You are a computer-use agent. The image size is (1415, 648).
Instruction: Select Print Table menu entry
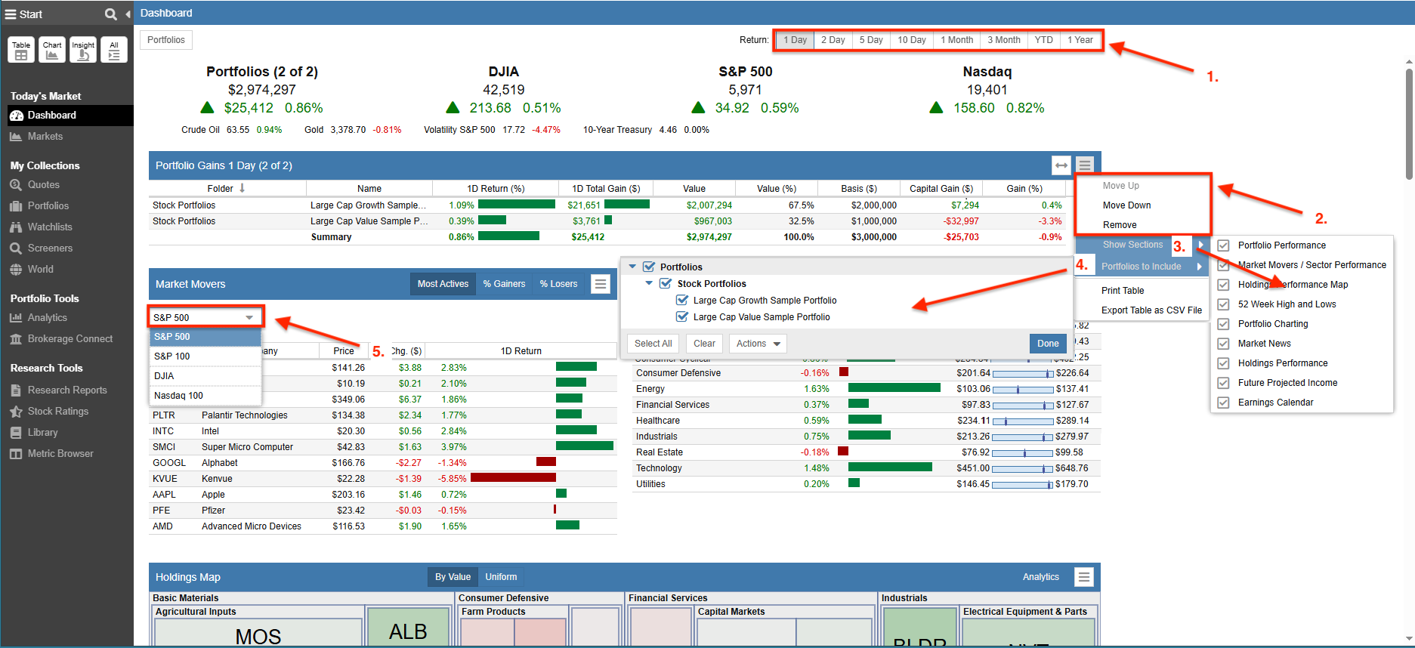click(1123, 291)
